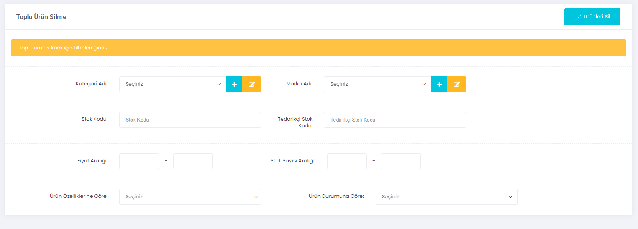Focus the Stok Kodu input field
This screenshot has width=638, height=229.
click(x=190, y=120)
